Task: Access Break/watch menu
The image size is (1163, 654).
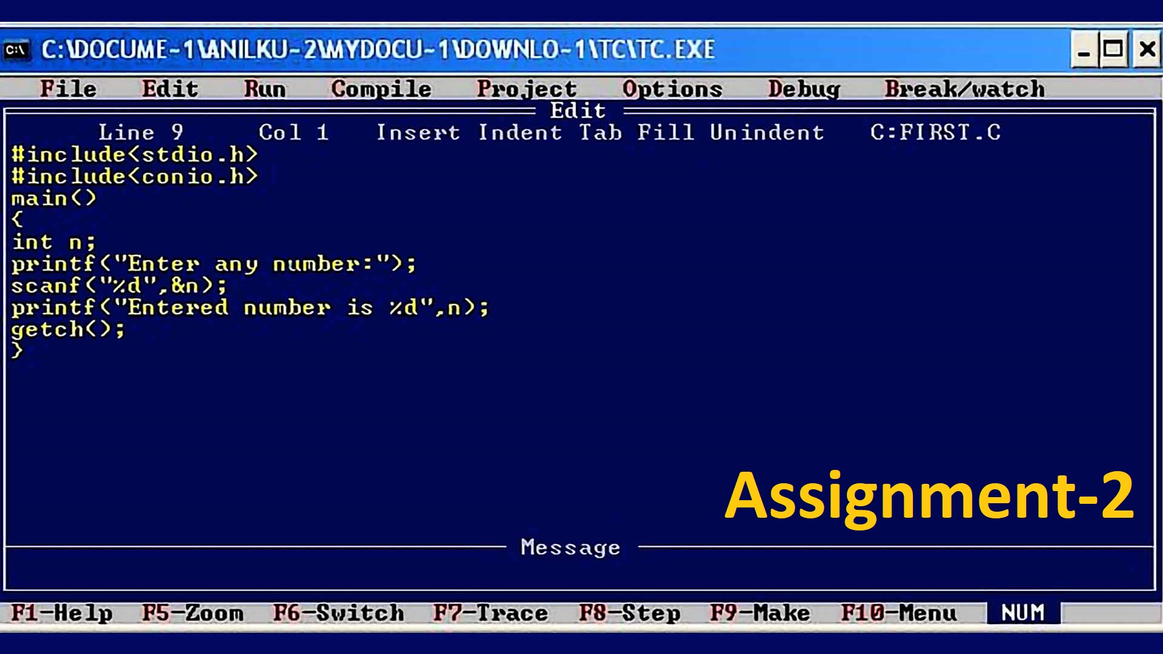Action: (x=964, y=88)
